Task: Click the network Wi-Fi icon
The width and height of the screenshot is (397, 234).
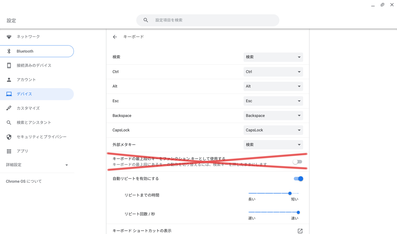Action: tap(9, 37)
